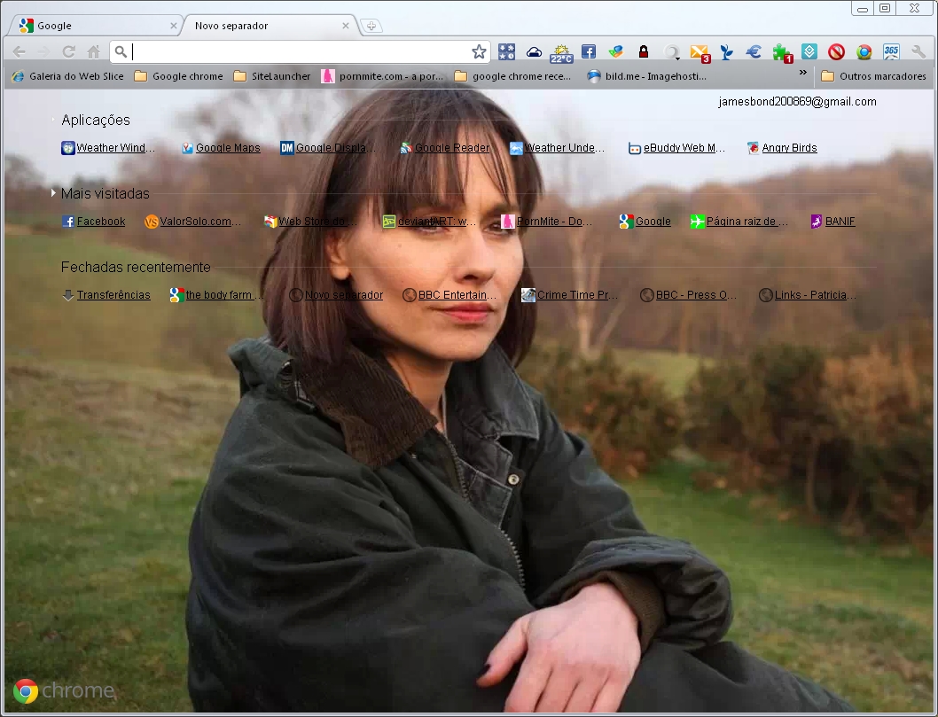Open deviantART most visited link

coord(429,222)
